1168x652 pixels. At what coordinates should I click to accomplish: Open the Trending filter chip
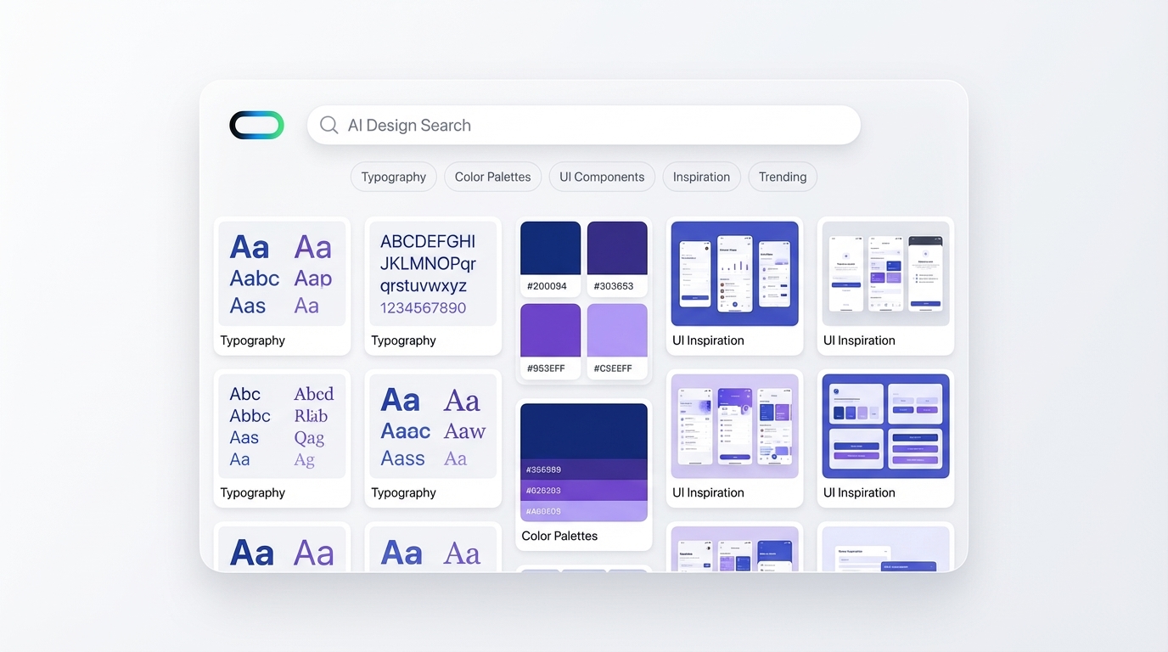(x=782, y=177)
